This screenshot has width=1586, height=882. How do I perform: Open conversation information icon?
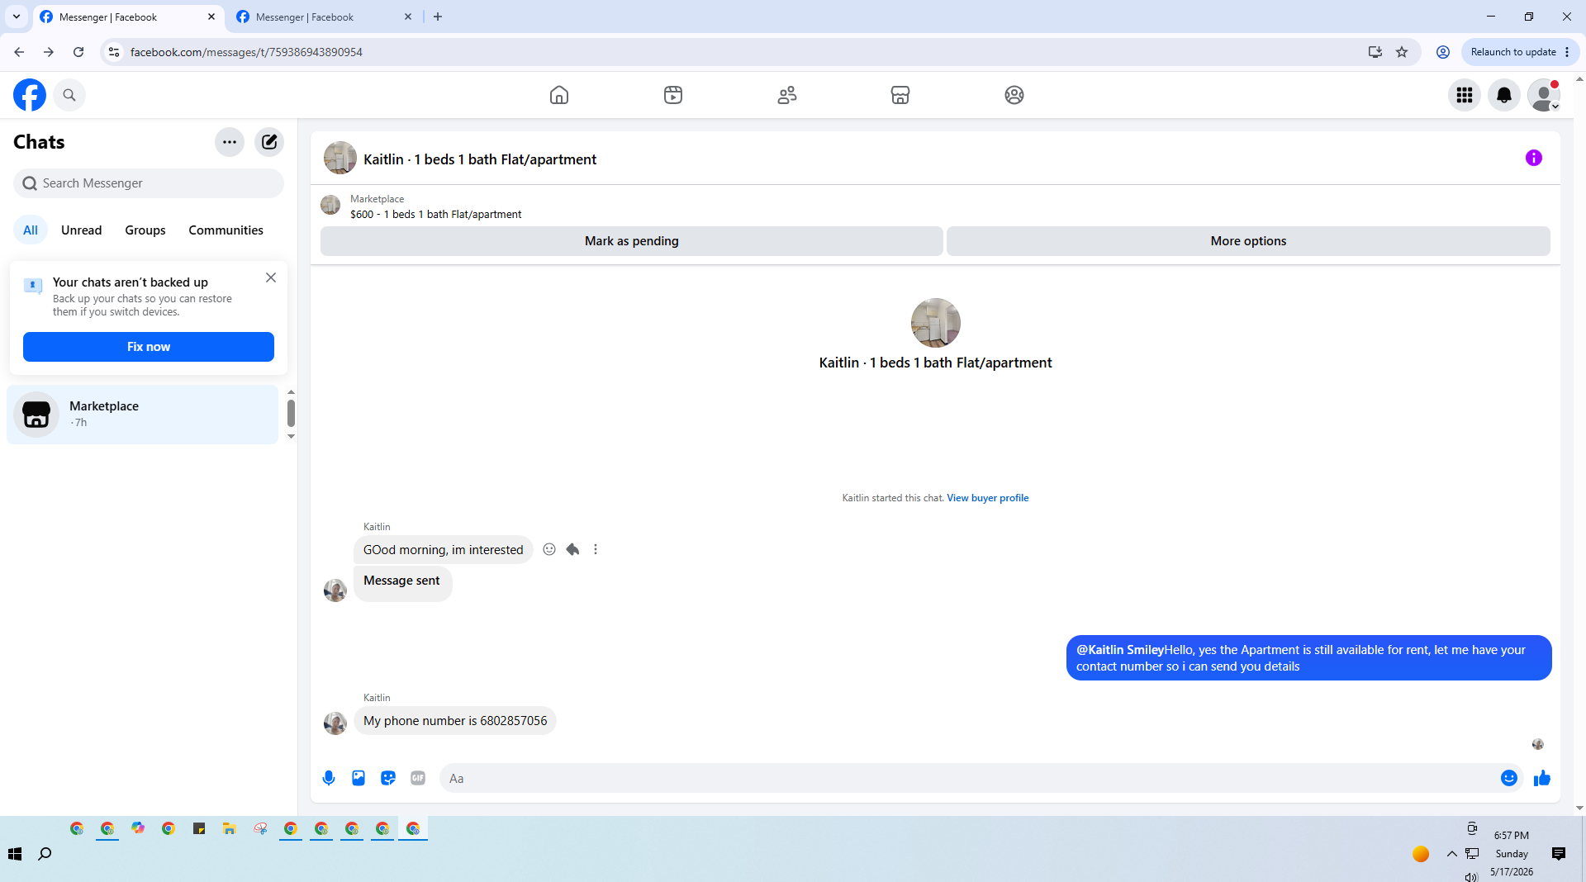click(1534, 158)
